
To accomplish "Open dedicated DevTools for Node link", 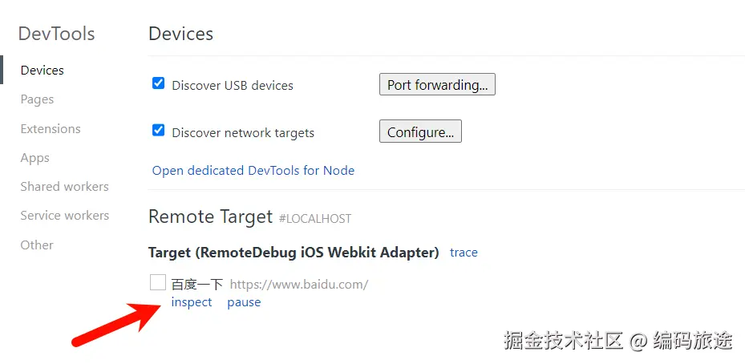I will click(x=253, y=170).
